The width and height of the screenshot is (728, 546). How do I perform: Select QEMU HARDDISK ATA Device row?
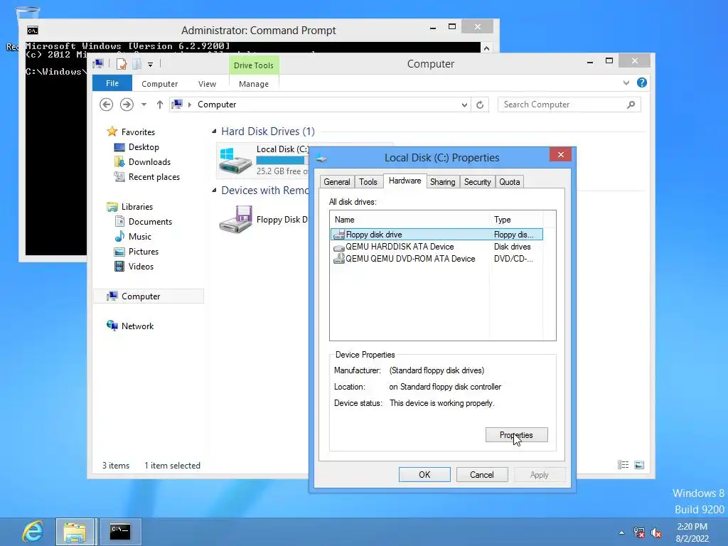(437, 247)
